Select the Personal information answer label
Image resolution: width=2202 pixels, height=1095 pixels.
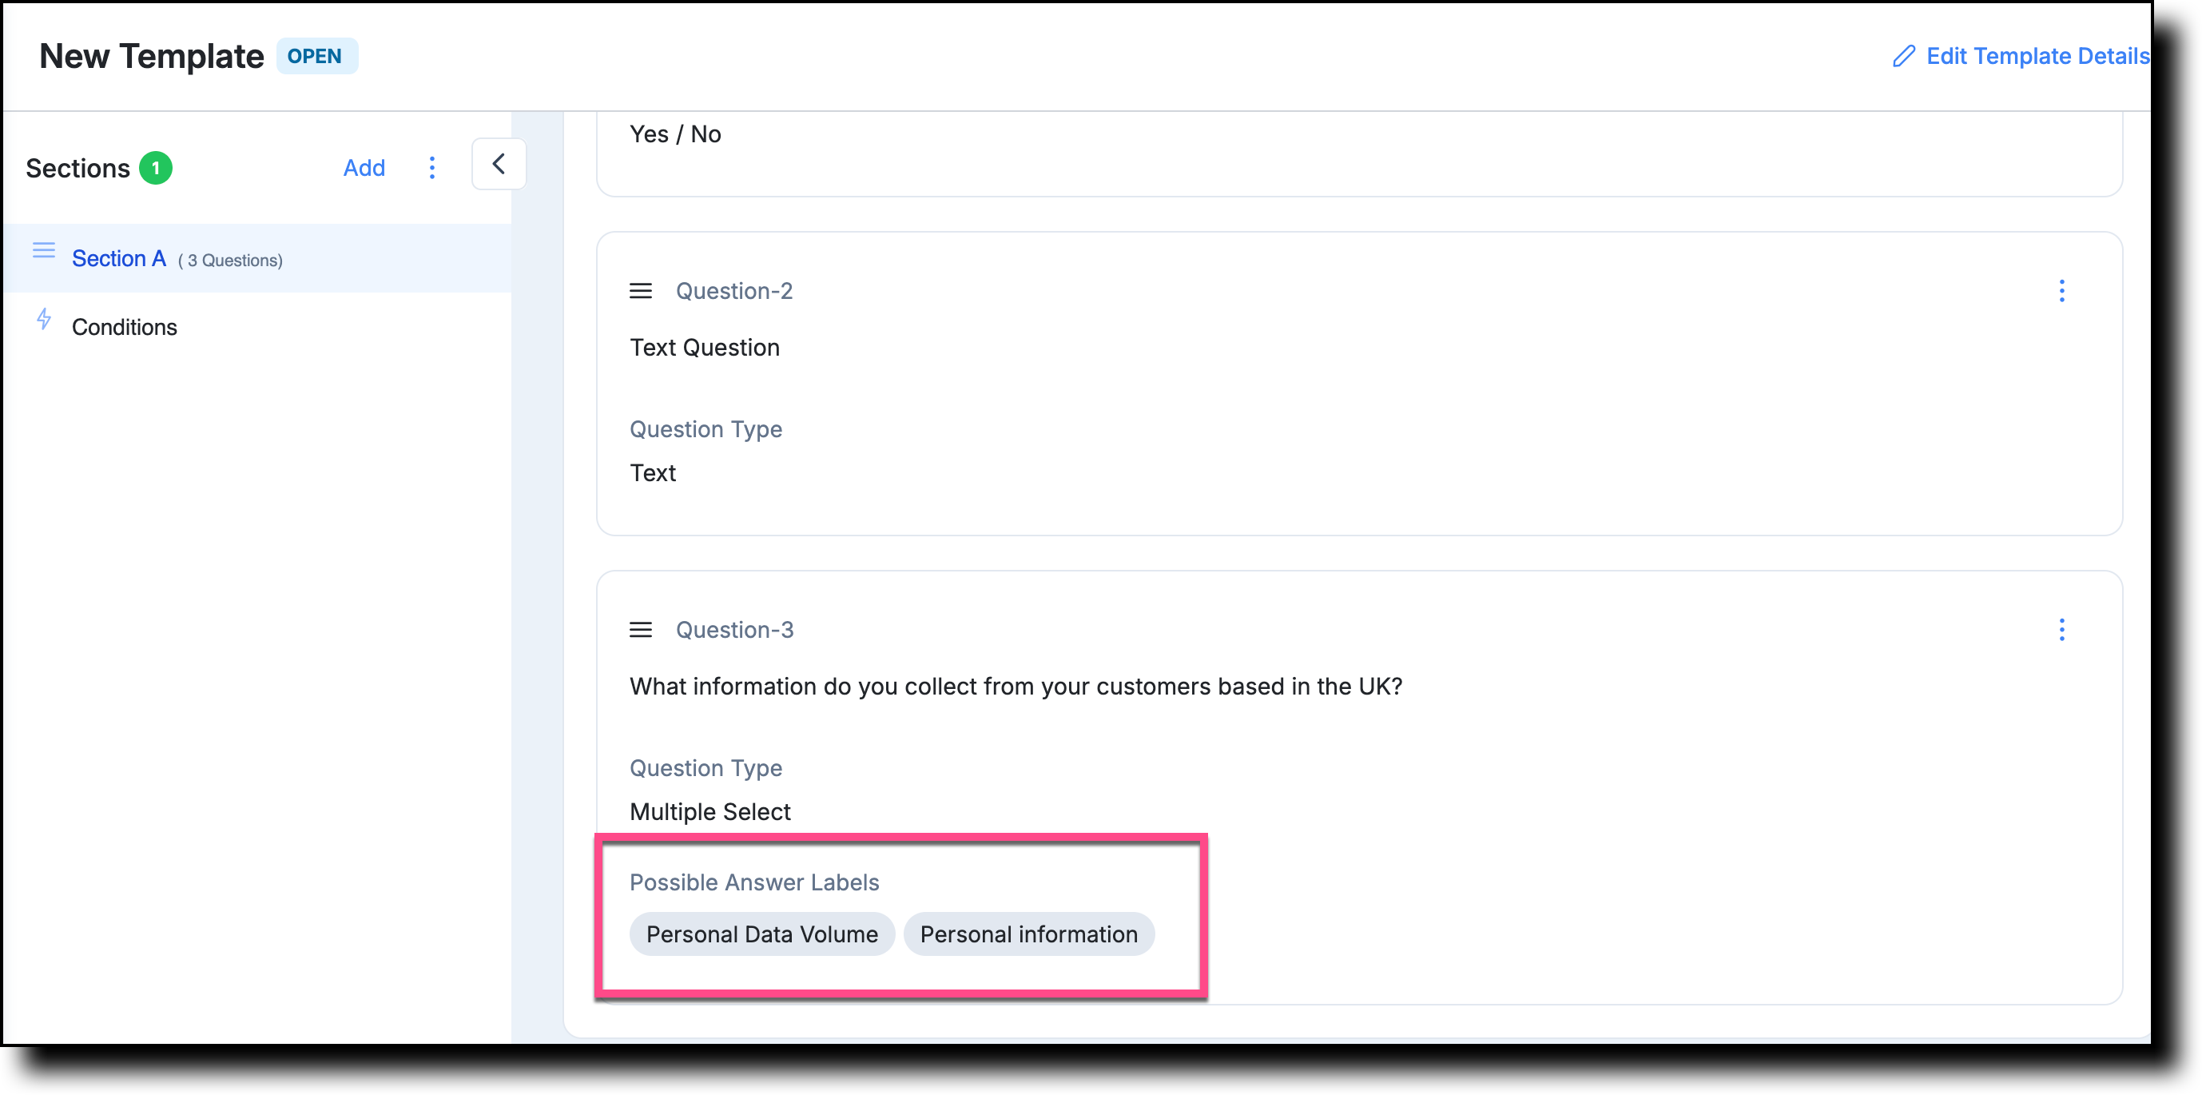1028,934
